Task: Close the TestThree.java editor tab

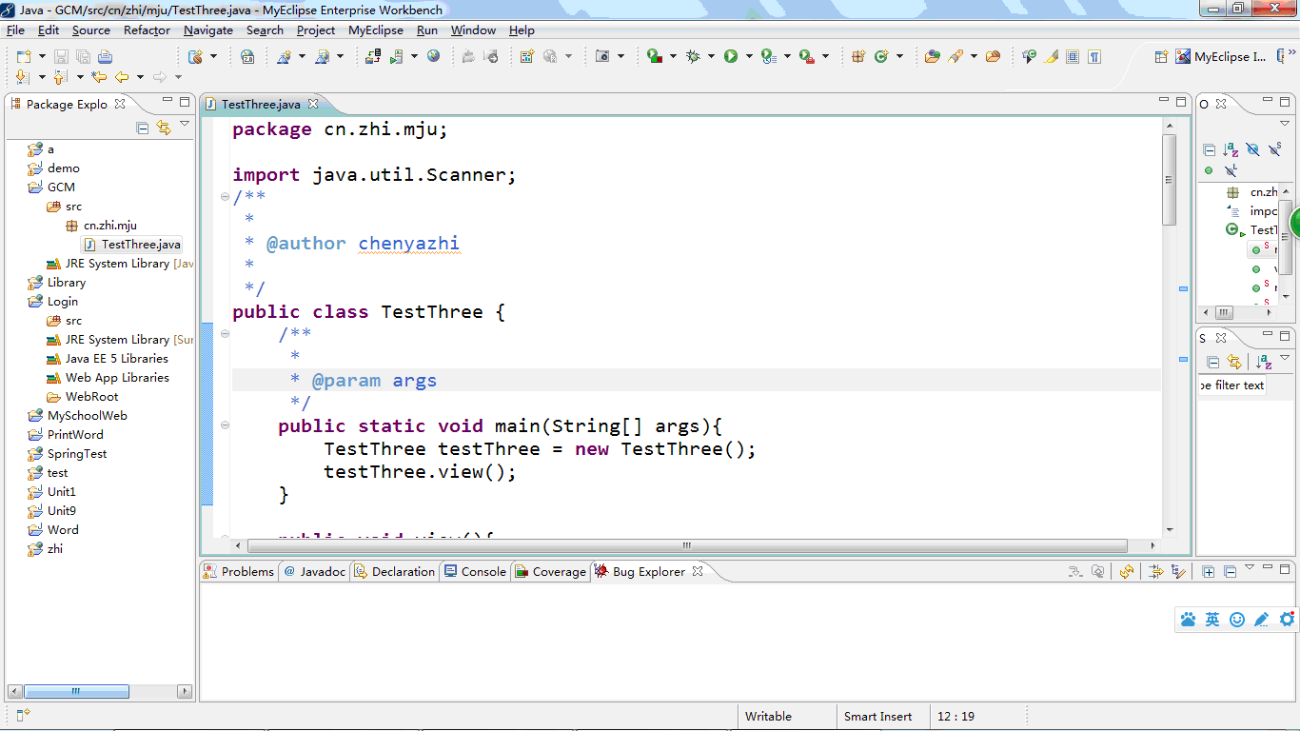Action: (313, 104)
